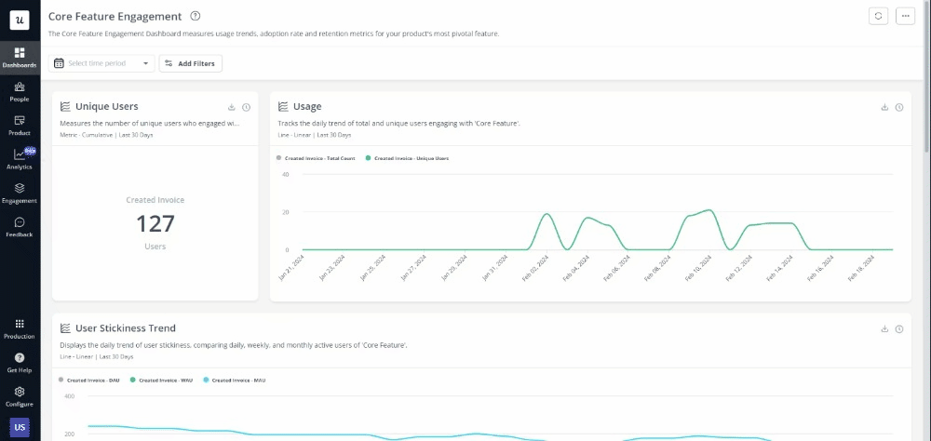Screen dimensions: 931x441
Task: Toggle Created Invoice - Unique Users legend
Action: pyautogui.click(x=408, y=158)
